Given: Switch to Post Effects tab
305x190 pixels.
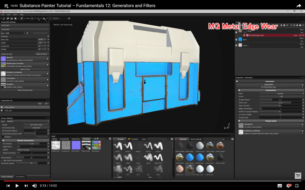Looking at the screenshot, I should [20, 177].
